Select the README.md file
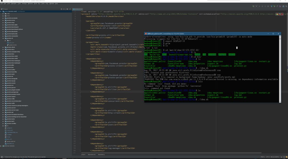 (10, 144)
